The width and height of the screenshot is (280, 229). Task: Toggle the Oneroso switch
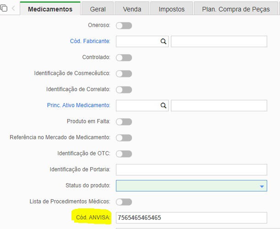pos(124,26)
